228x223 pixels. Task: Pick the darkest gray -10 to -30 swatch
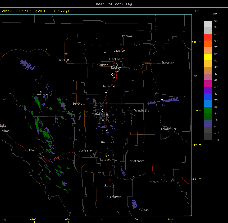pyautogui.click(x=208, y=137)
